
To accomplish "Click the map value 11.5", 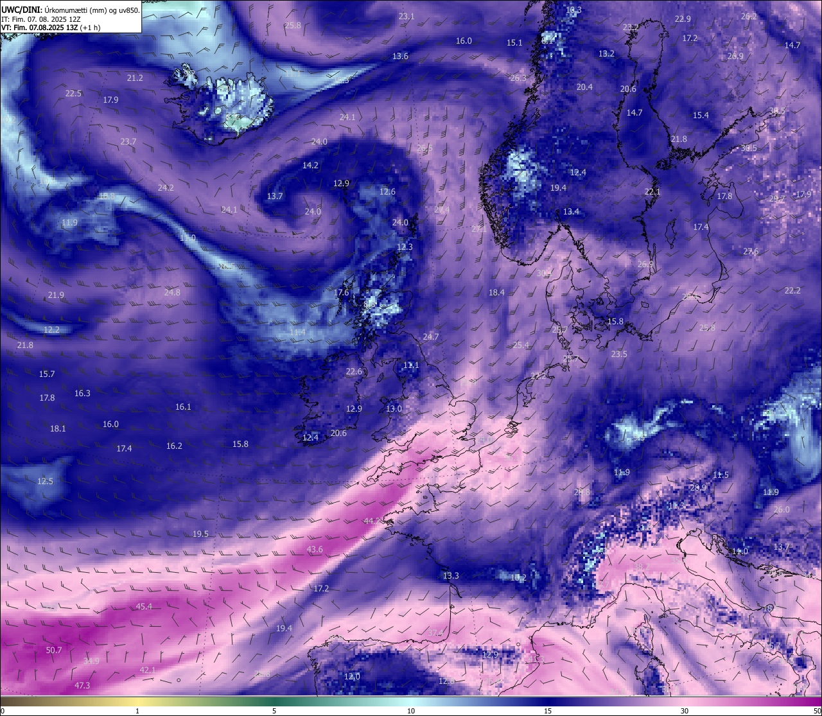I will [721, 475].
